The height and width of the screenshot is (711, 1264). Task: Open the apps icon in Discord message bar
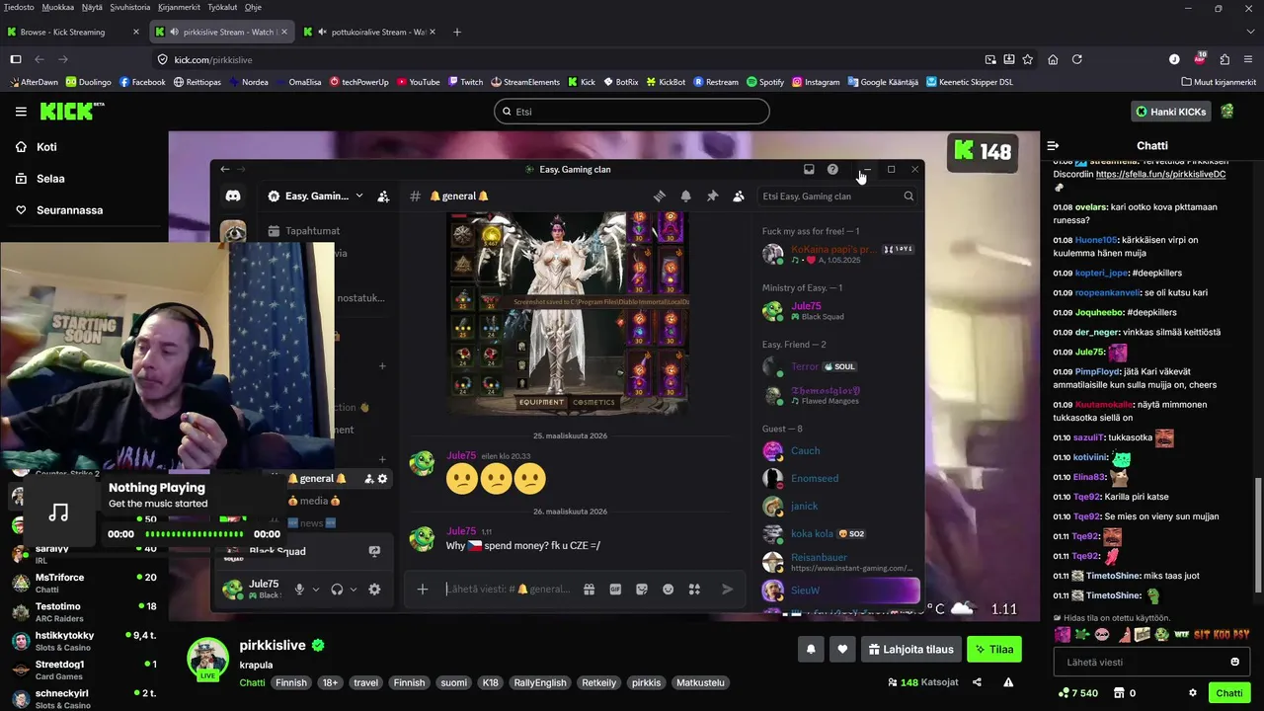coord(694,590)
